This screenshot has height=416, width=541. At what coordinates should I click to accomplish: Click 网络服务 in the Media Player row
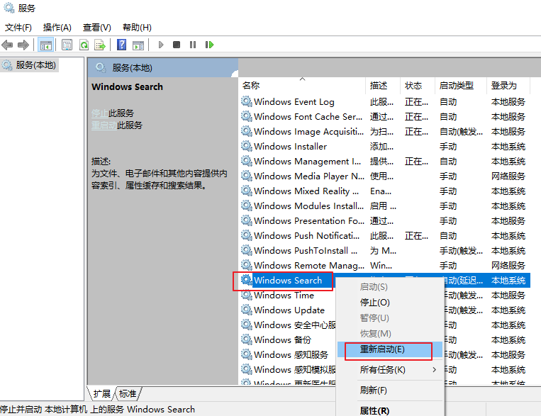[x=508, y=176]
